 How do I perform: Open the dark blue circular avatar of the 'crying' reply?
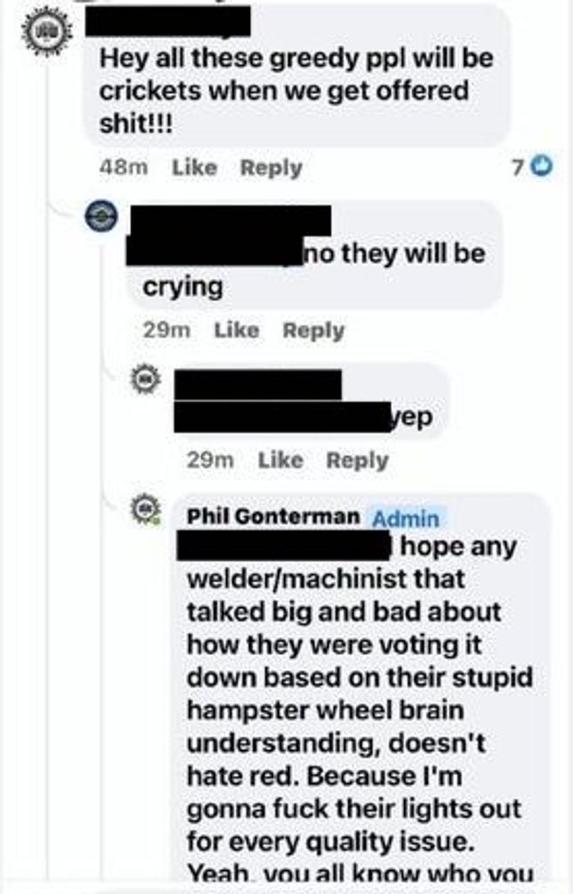point(100,216)
